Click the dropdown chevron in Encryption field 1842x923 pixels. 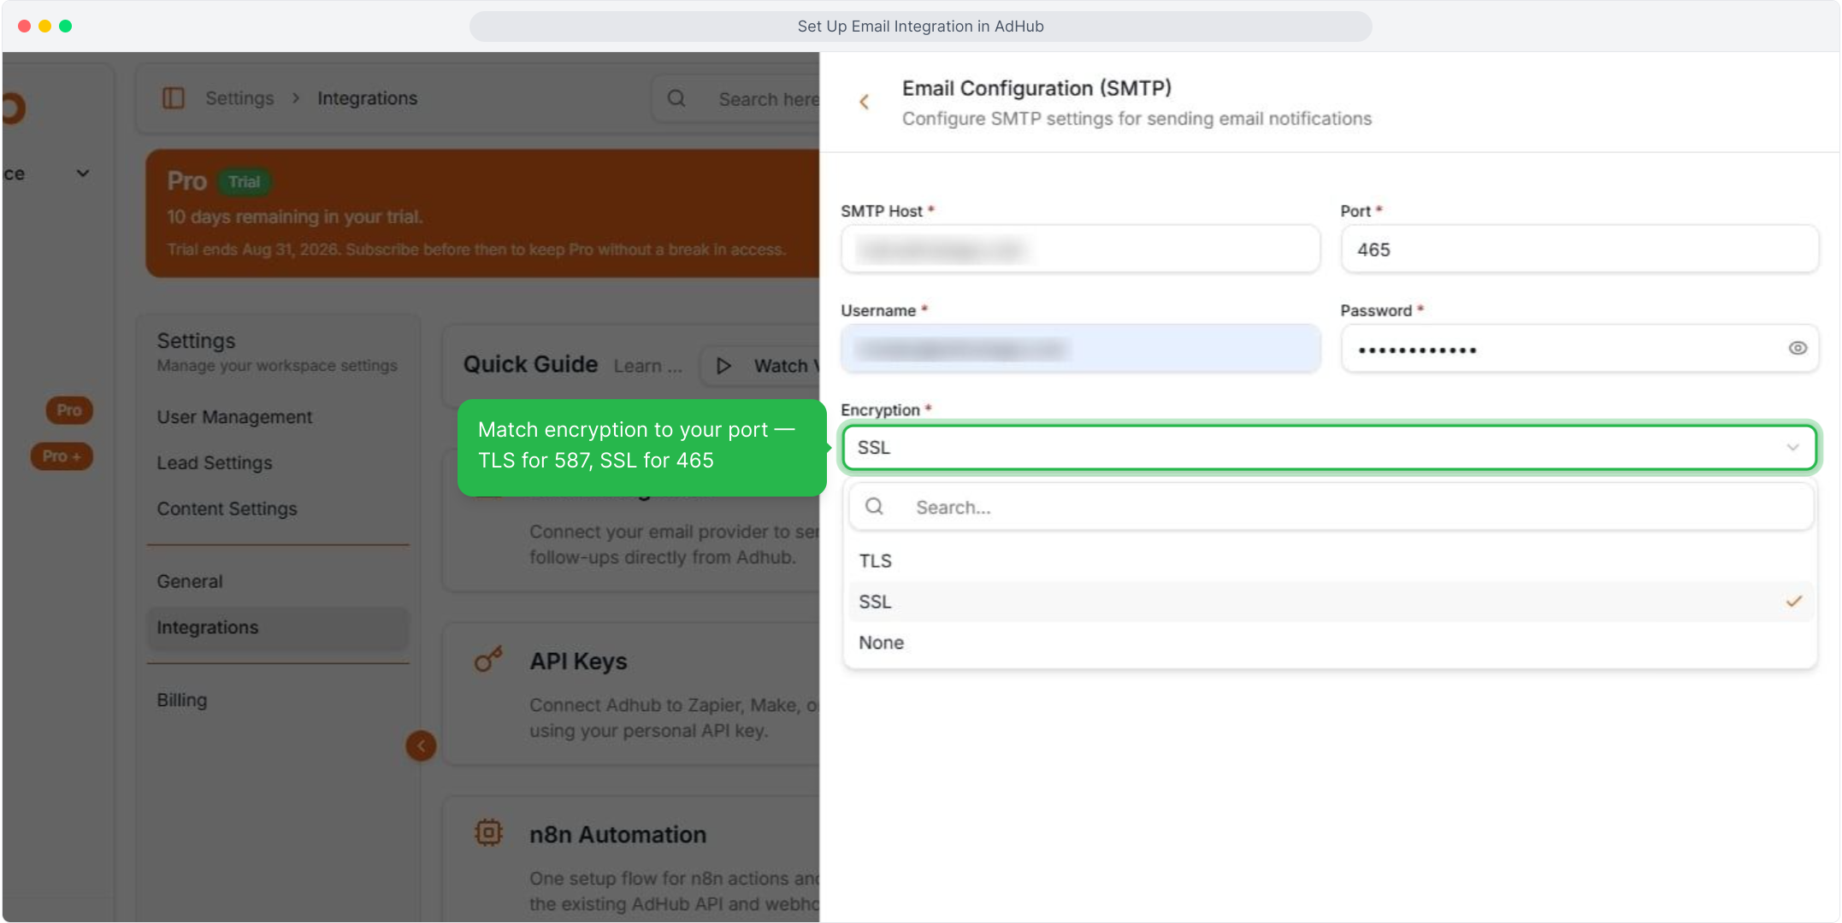(1792, 447)
